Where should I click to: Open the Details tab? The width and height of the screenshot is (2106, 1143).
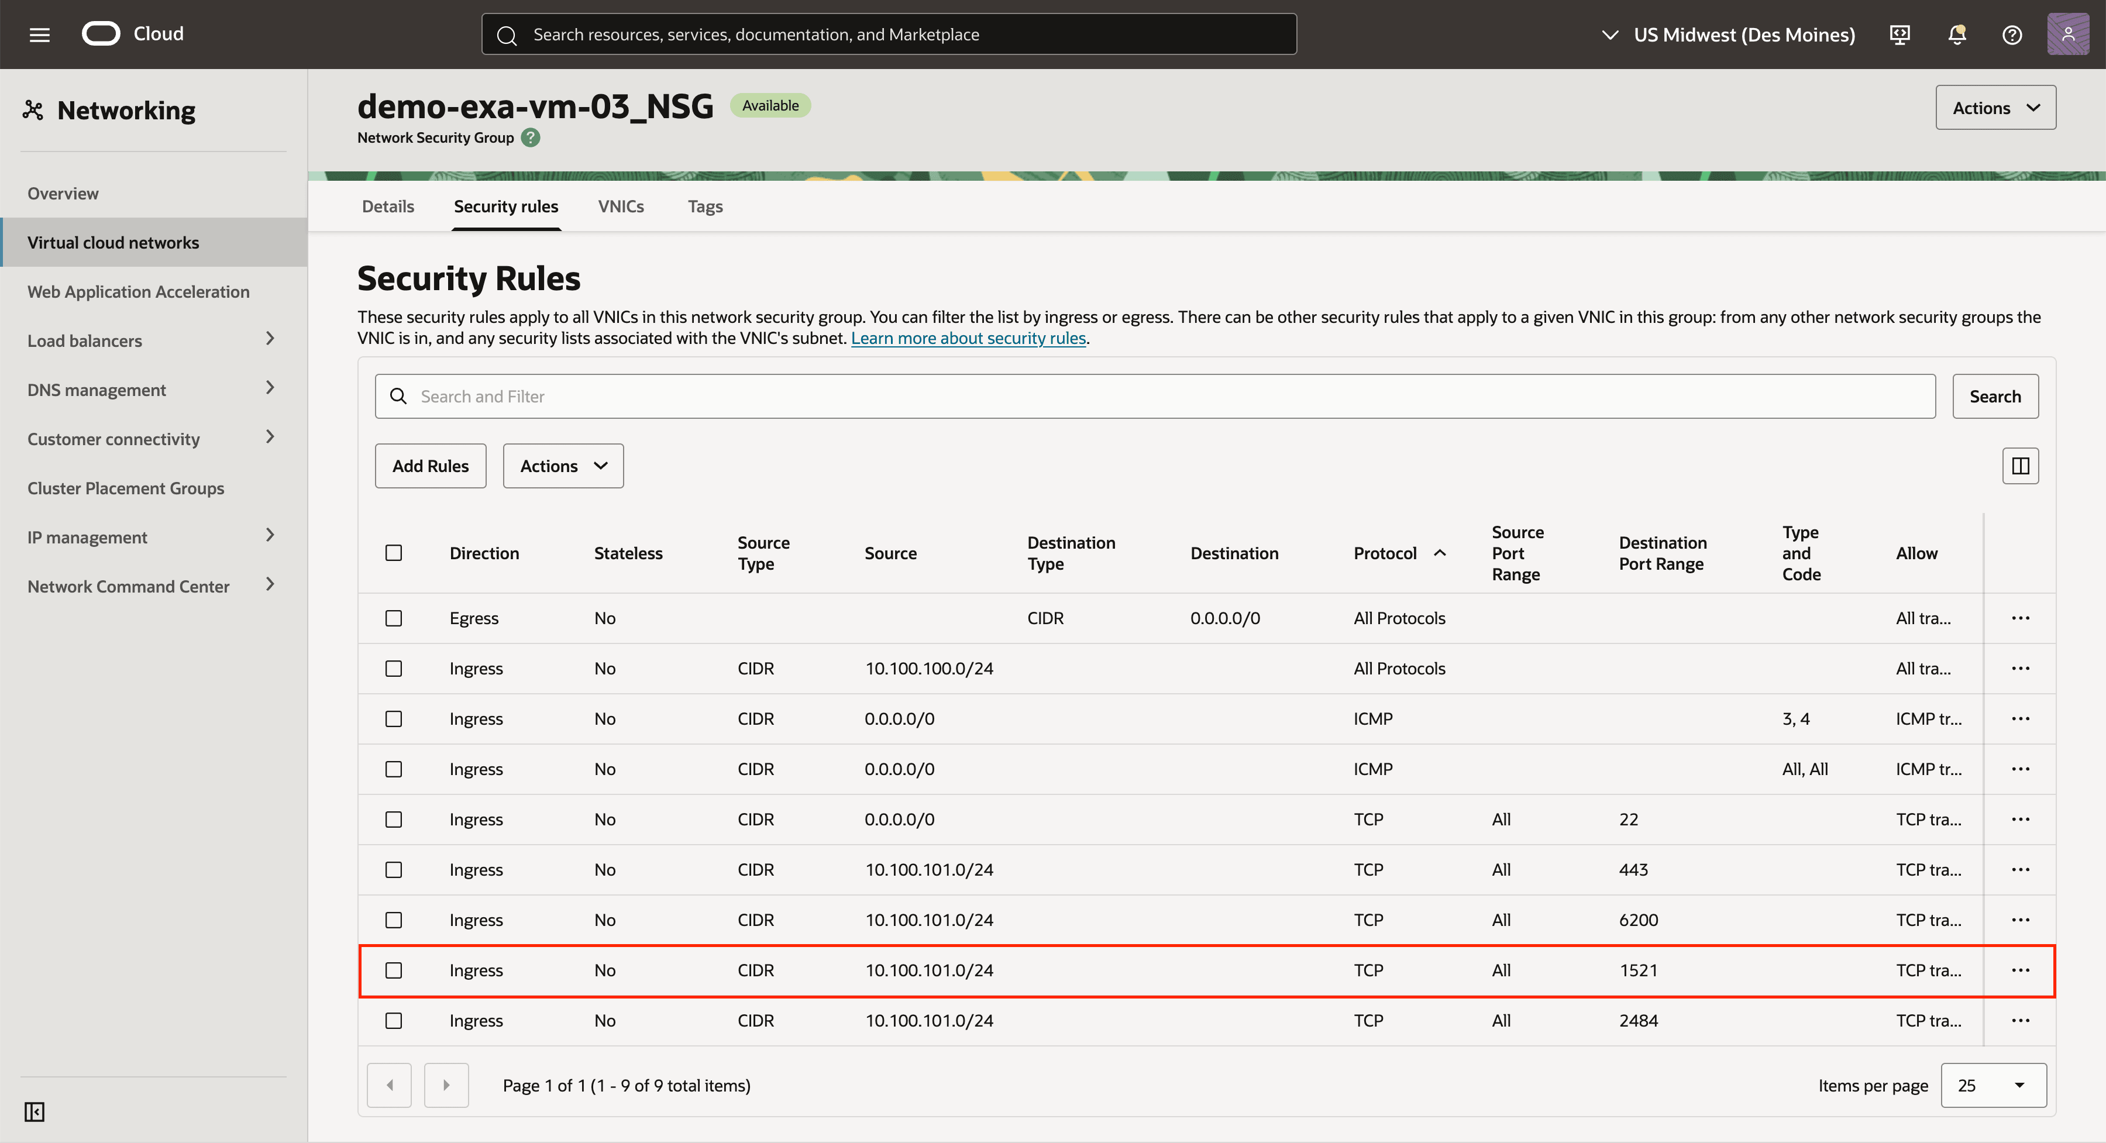point(387,206)
